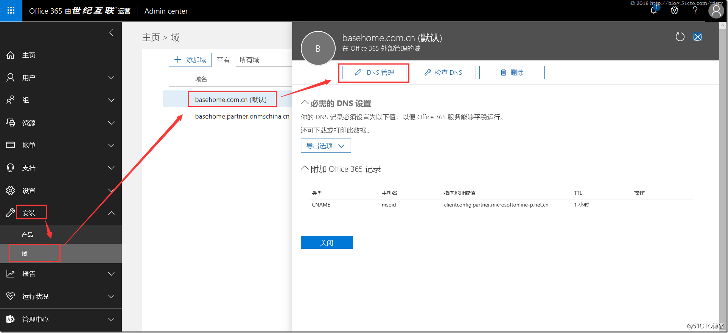Click the headset icon beside 支持
Image resolution: width=728 pixels, height=333 pixels.
tap(11, 168)
